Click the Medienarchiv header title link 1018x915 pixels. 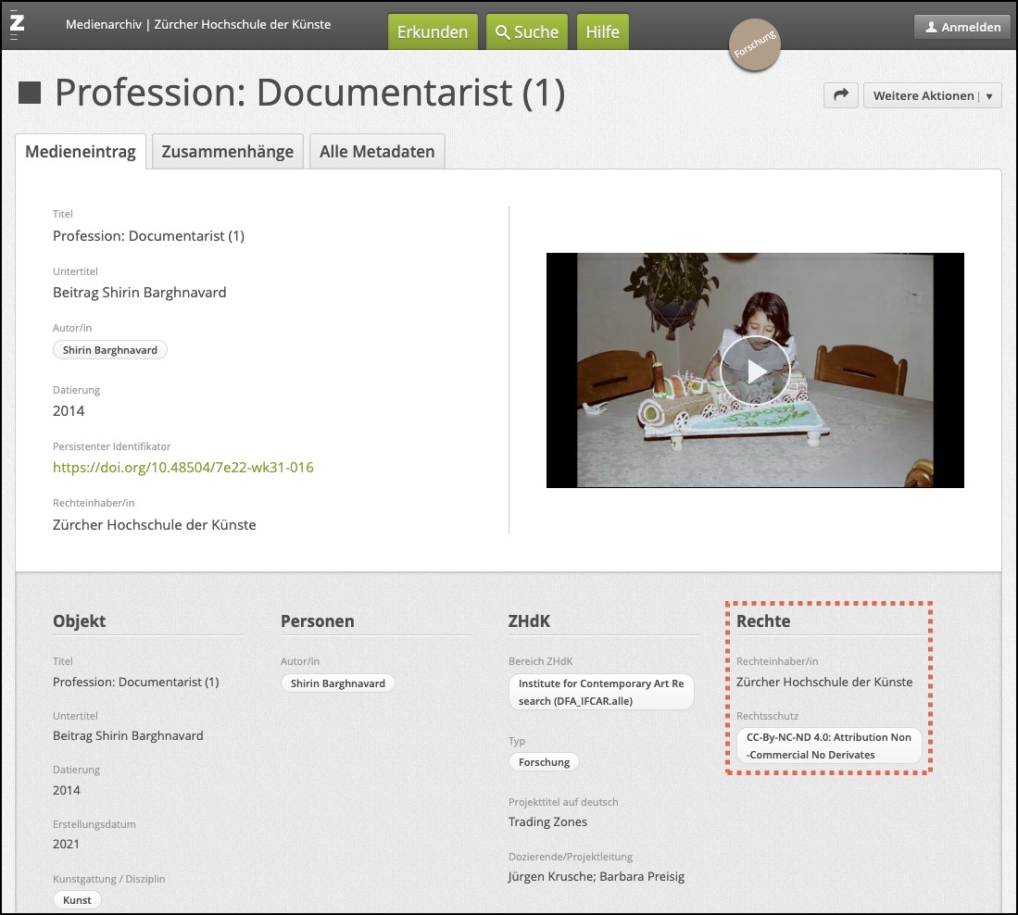198,25
